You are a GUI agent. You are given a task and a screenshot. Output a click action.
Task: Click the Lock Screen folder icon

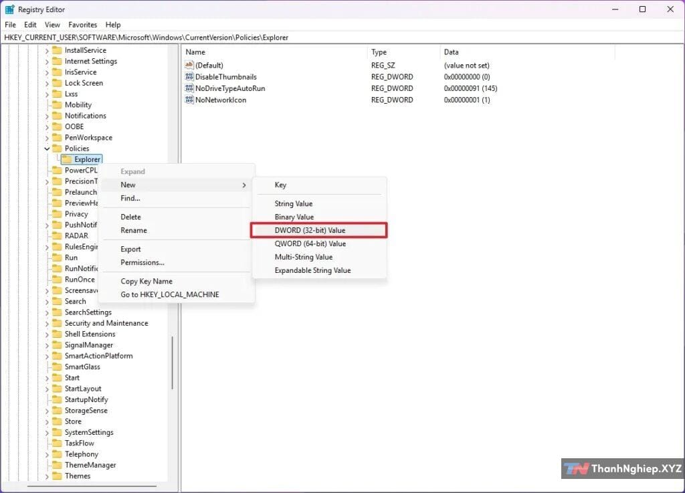coord(57,83)
